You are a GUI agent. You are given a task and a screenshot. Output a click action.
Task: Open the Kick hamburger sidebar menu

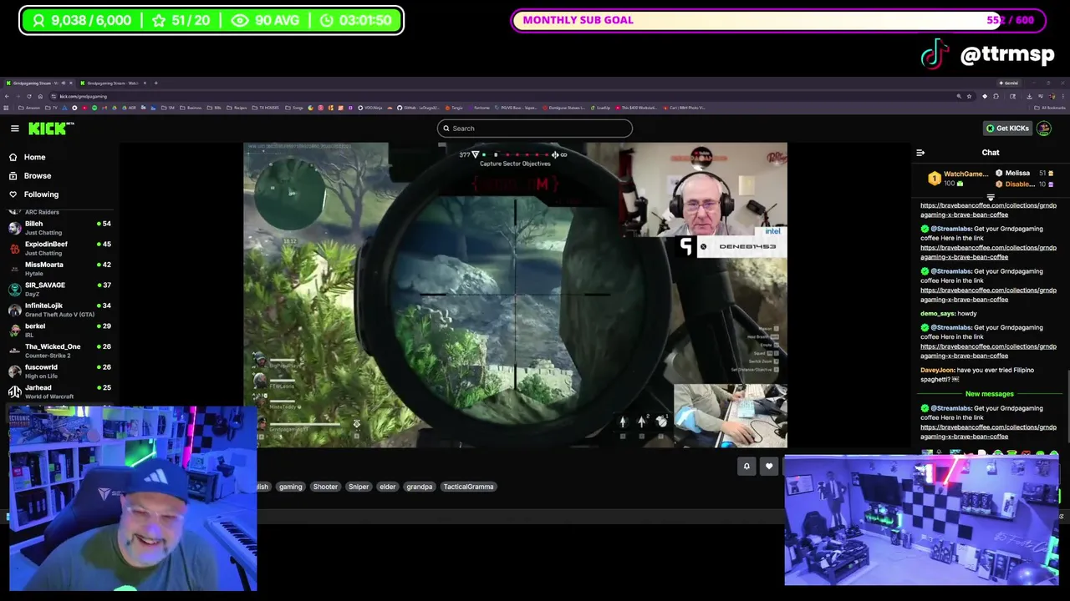tap(15, 129)
